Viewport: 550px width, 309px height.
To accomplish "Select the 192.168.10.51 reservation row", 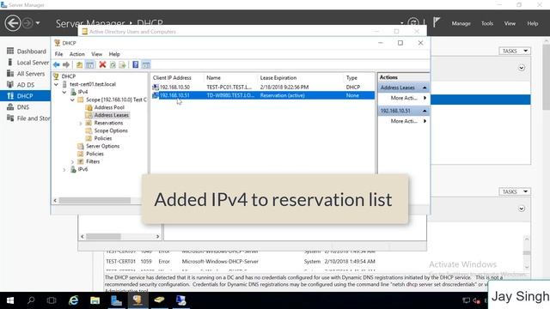I will (263, 95).
